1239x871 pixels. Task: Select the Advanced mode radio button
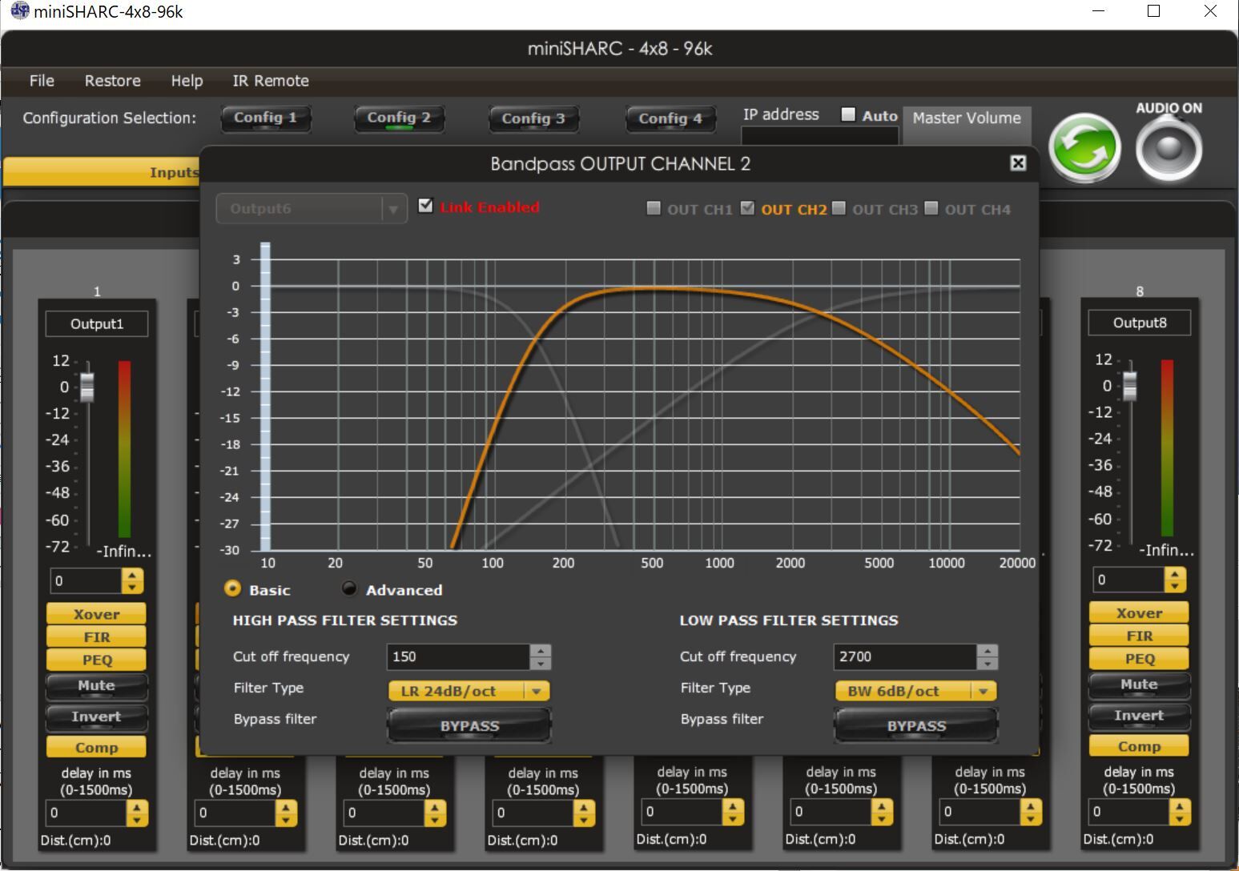[x=349, y=588]
